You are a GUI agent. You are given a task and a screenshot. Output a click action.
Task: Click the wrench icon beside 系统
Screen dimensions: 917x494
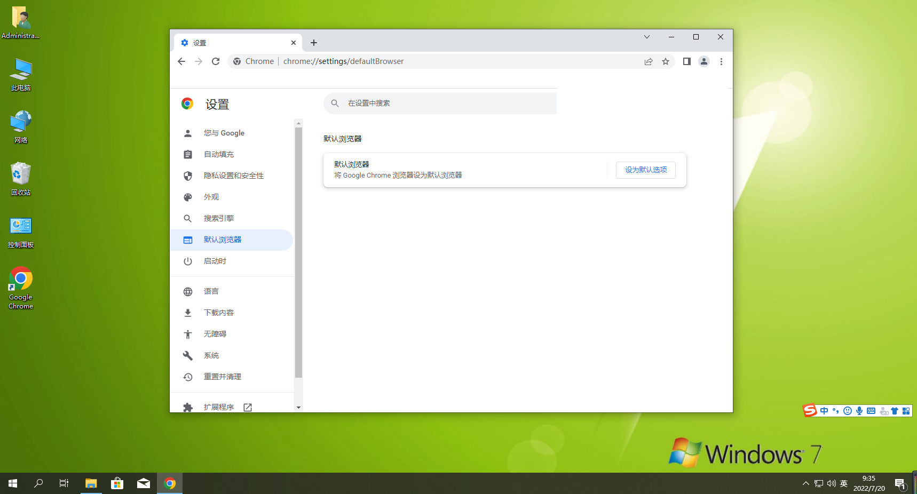click(188, 355)
